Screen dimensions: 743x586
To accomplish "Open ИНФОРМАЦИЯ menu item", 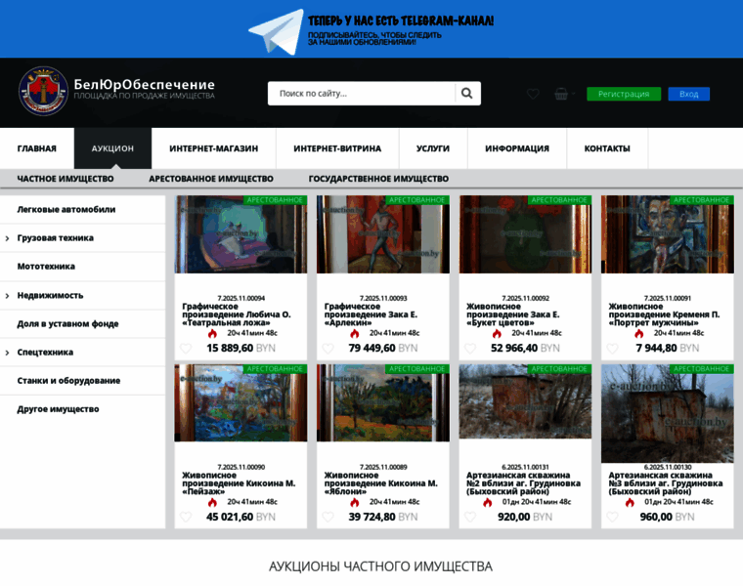I will point(517,148).
